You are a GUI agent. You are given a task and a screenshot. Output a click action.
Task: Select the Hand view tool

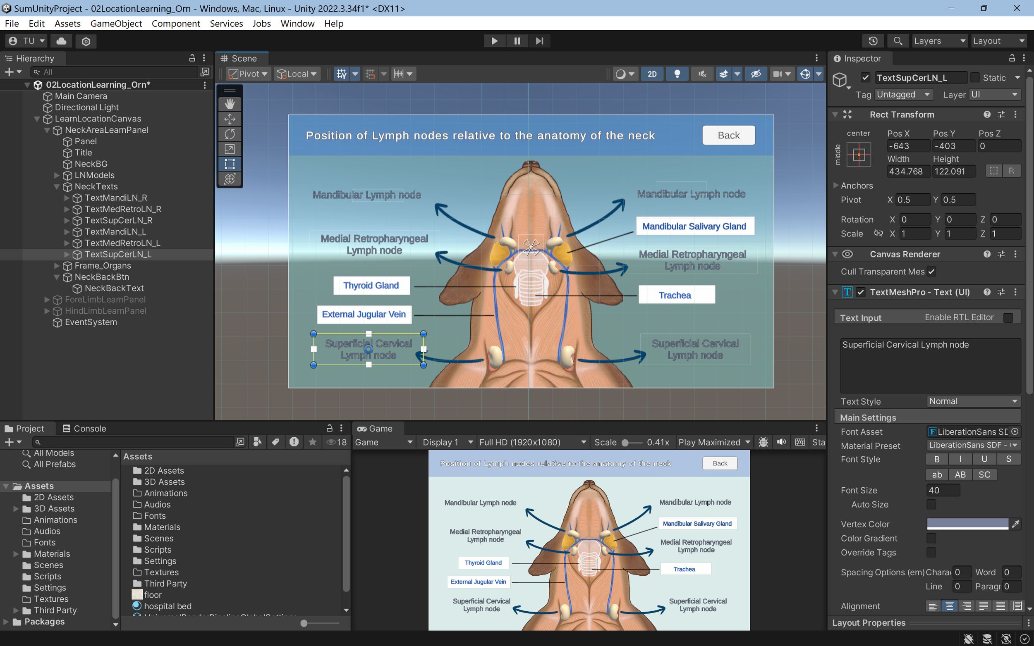coord(230,104)
